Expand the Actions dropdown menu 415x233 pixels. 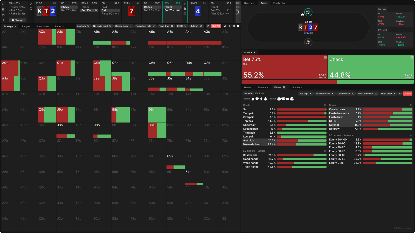(x=250, y=53)
